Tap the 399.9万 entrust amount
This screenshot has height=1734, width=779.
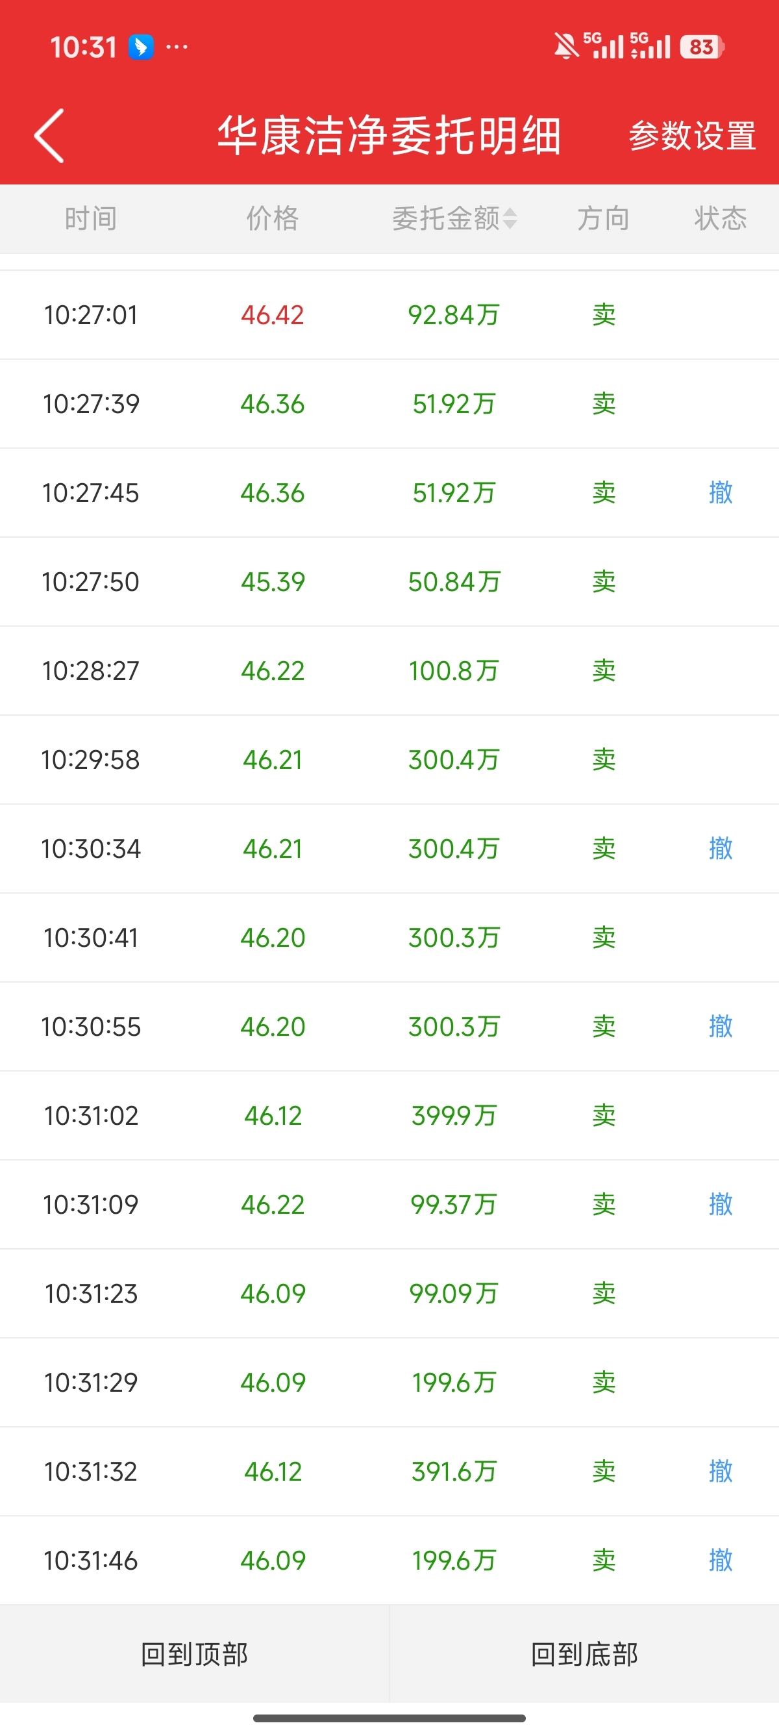point(453,1115)
